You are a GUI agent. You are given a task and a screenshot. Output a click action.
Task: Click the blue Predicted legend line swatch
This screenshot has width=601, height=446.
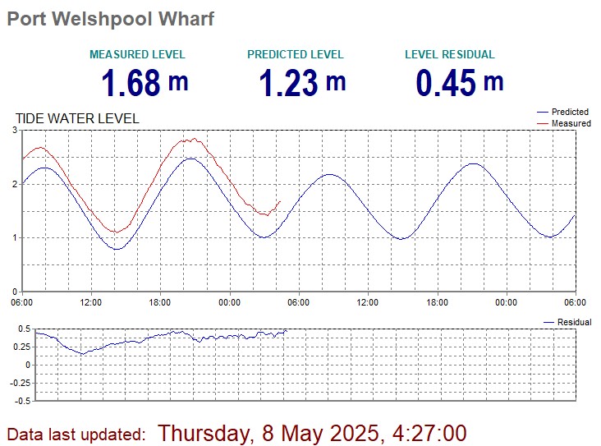pos(543,112)
